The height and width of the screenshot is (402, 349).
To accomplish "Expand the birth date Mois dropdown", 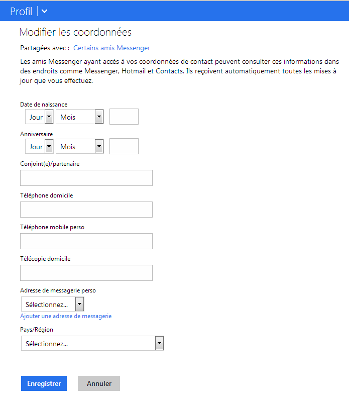I will [x=79, y=117].
